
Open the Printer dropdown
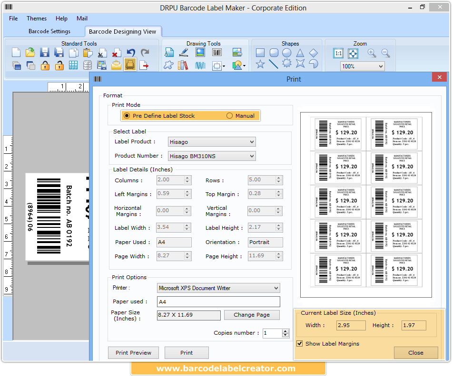[x=218, y=288]
